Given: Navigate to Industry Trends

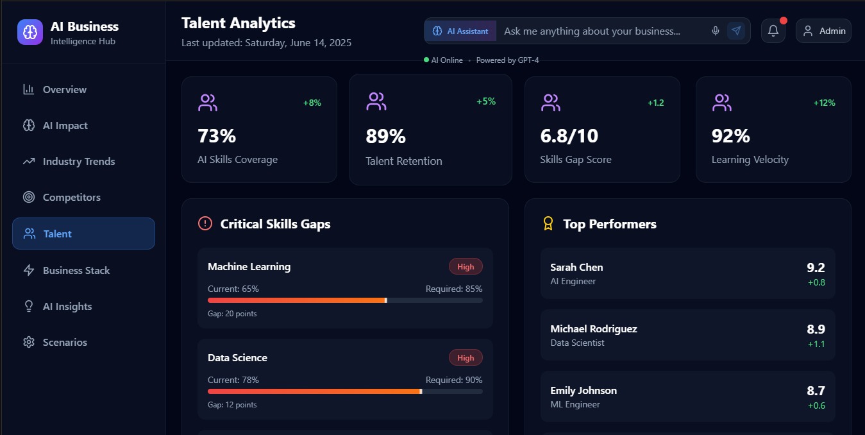Looking at the screenshot, I should [83, 162].
